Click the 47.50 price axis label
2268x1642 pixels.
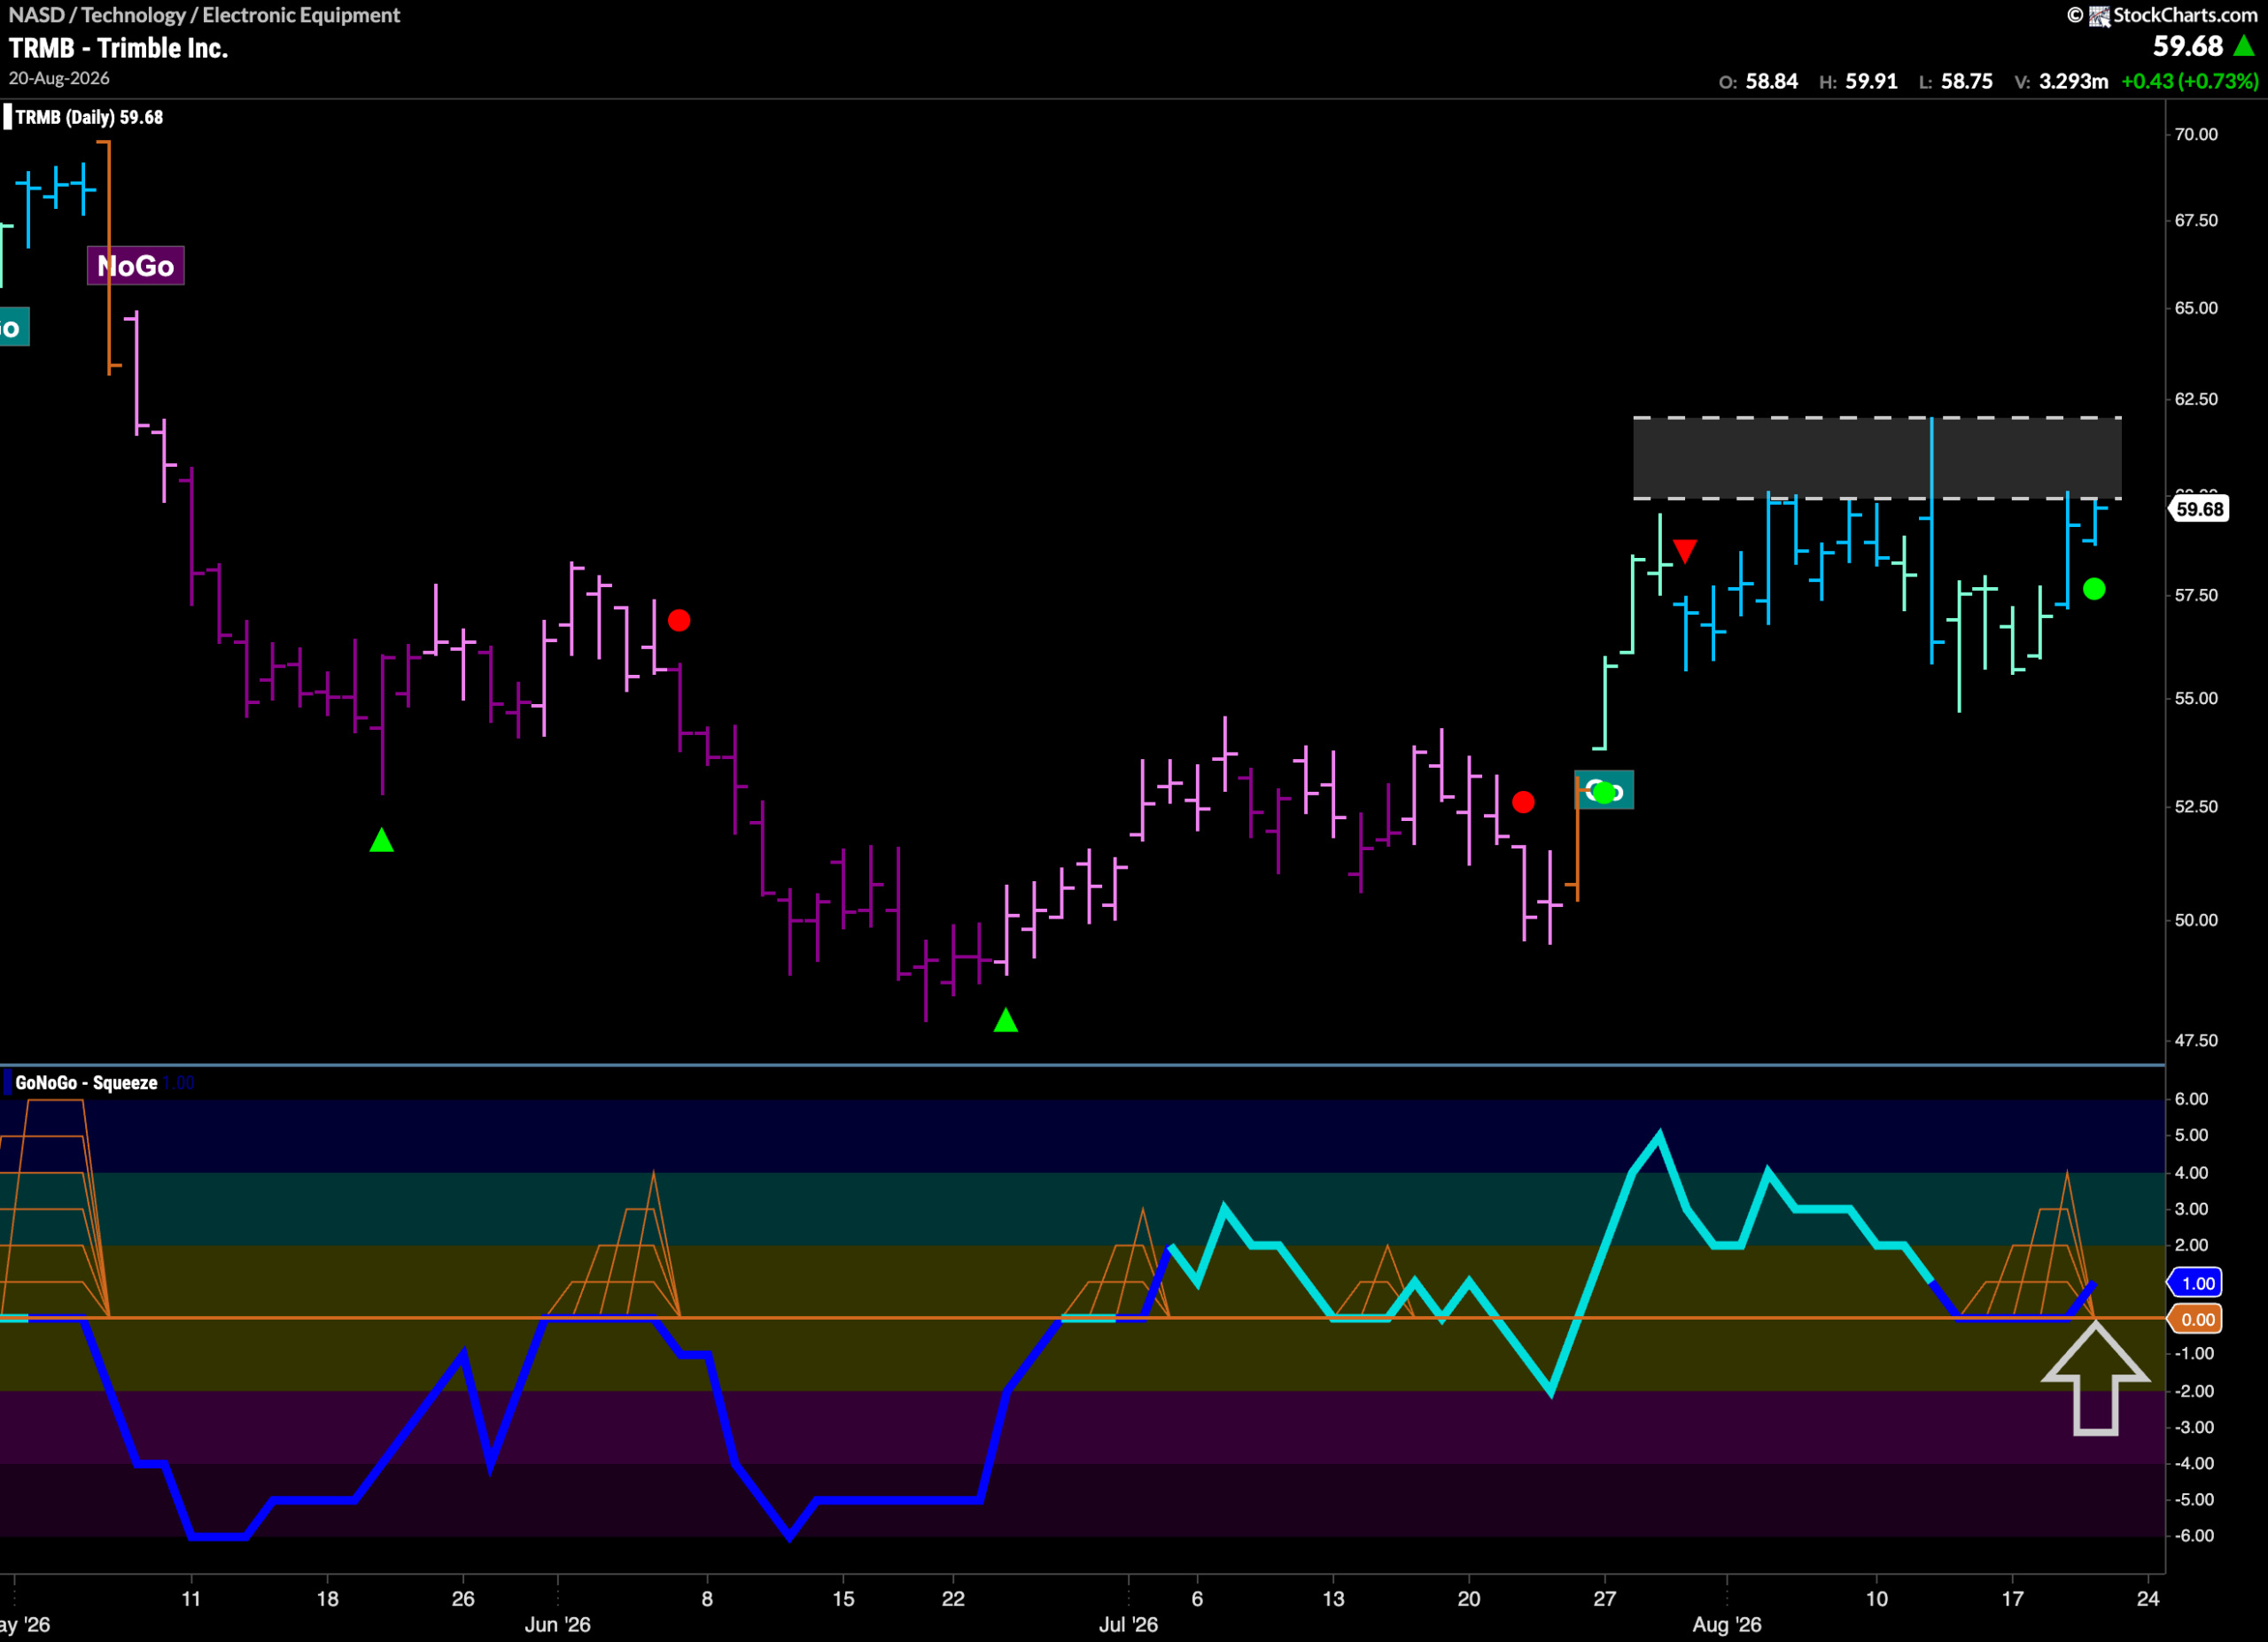click(x=2196, y=1041)
